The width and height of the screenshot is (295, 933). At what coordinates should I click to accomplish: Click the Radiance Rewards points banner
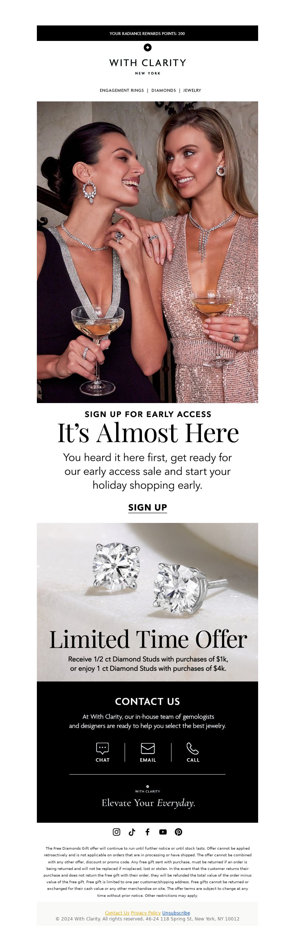pyautogui.click(x=147, y=33)
